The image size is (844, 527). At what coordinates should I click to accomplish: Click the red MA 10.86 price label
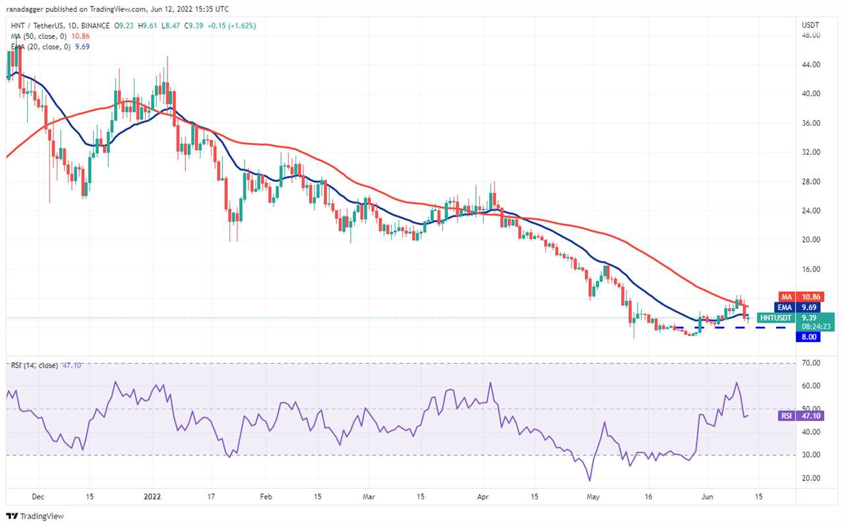800,296
